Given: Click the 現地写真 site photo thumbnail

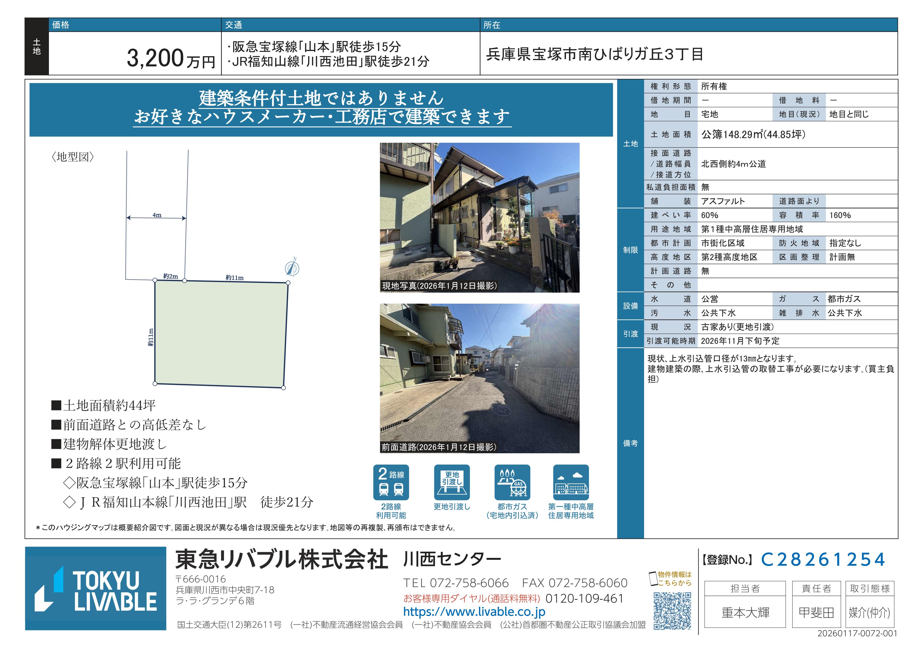Looking at the screenshot, I should pyautogui.click(x=480, y=217).
